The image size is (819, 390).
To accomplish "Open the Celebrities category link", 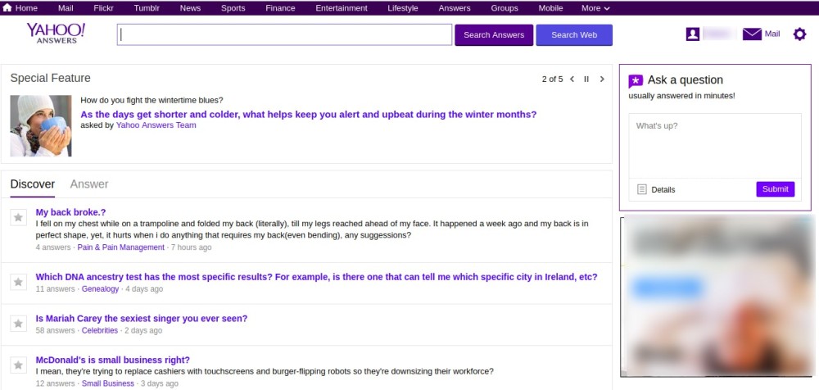I will click(100, 330).
